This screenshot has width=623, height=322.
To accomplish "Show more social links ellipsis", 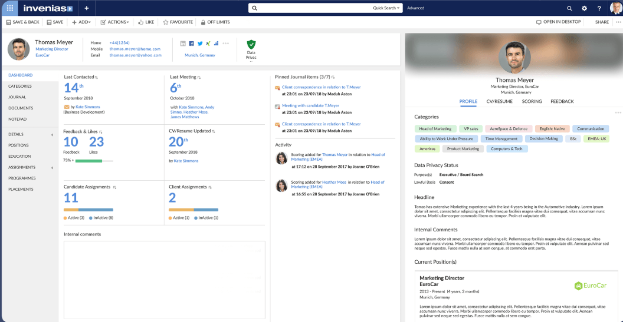I will 226,43.
